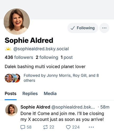Toggle the Following button to unfollow

tap(83, 28)
